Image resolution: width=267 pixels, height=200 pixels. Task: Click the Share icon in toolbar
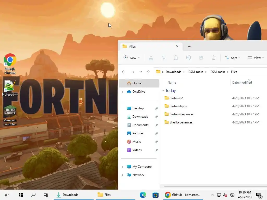pos(201,58)
